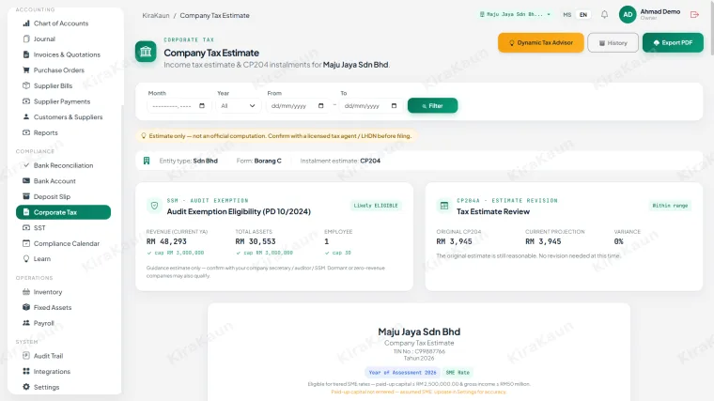
Task: Click the Tax Estimate Review table icon
Action: click(444, 206)
